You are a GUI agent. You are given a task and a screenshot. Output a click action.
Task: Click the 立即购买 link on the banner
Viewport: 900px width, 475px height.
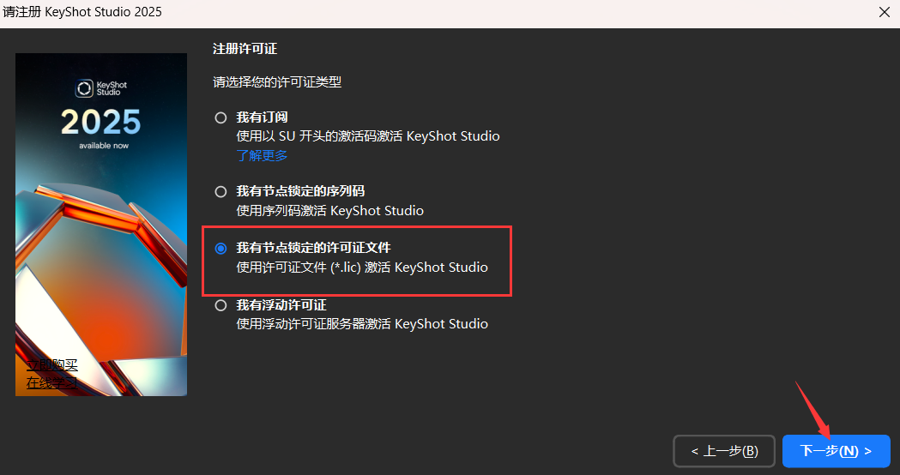(x=51, y=364)
